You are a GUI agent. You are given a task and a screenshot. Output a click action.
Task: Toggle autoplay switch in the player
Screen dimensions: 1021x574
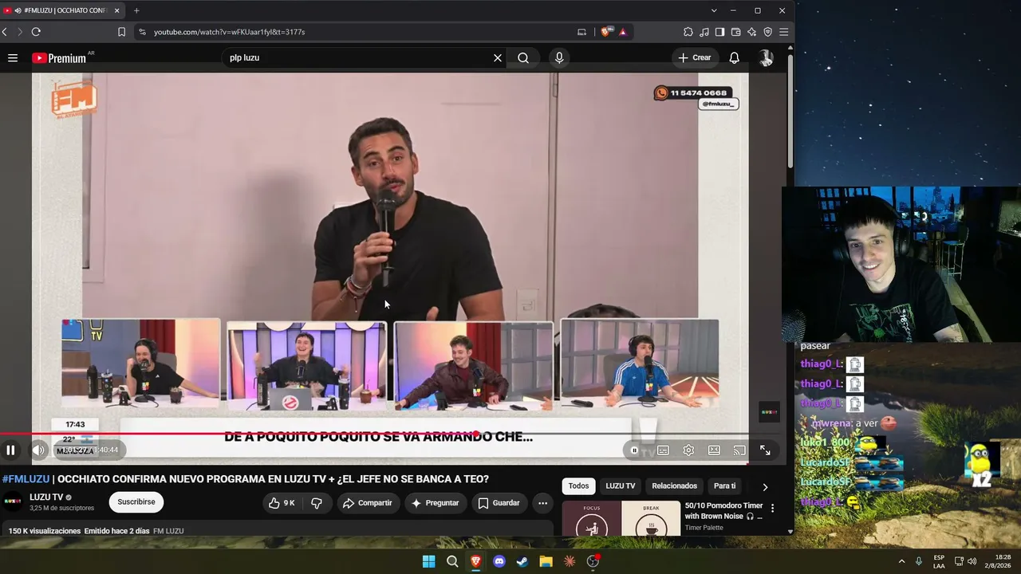click(635, 450)
